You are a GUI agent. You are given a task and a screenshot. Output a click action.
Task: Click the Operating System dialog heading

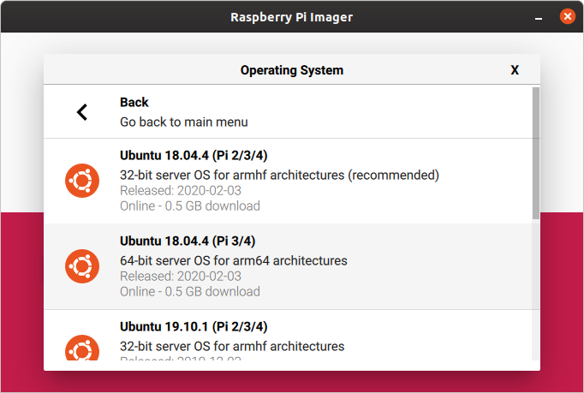pyautogui.click(x=292, y=70)
